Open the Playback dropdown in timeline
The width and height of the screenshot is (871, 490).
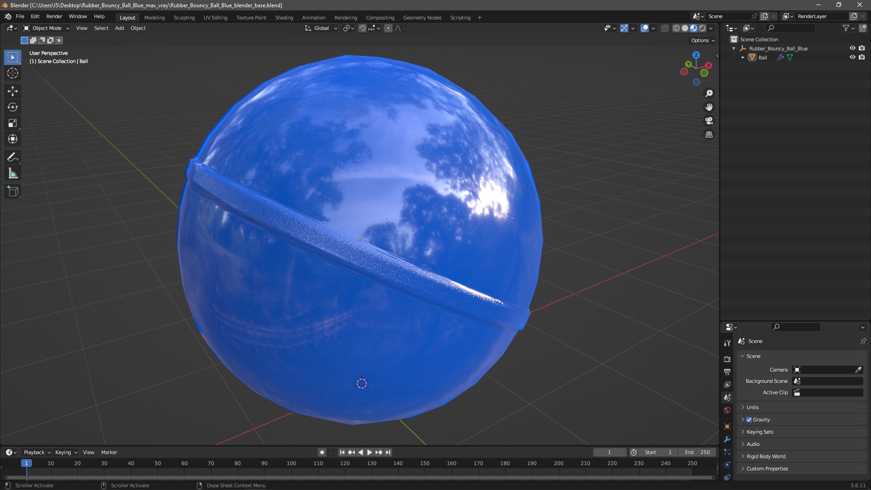coord(37,452)
